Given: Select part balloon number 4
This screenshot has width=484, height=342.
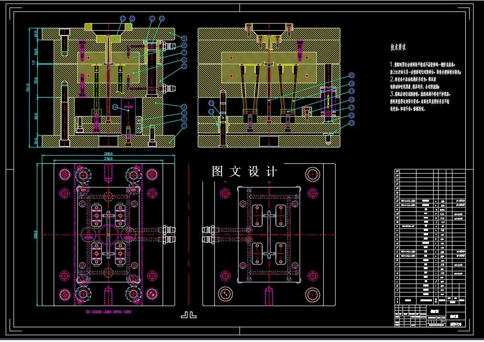Looking at the screenshot, I should click(x=184, y=106).
